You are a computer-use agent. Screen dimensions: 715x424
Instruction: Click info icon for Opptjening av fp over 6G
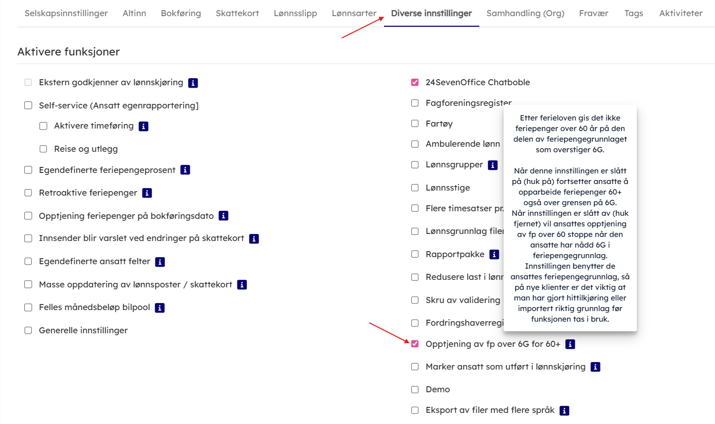tap(570, 344)
